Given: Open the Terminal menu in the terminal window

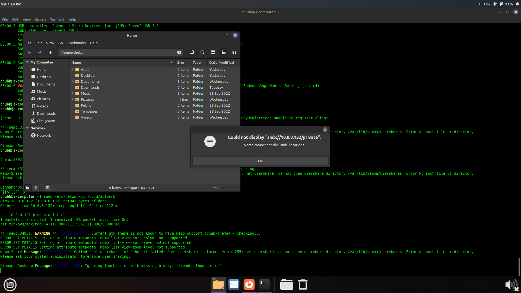Looking at the screenshot, I should pyautogui.click(x=57, y=20).
